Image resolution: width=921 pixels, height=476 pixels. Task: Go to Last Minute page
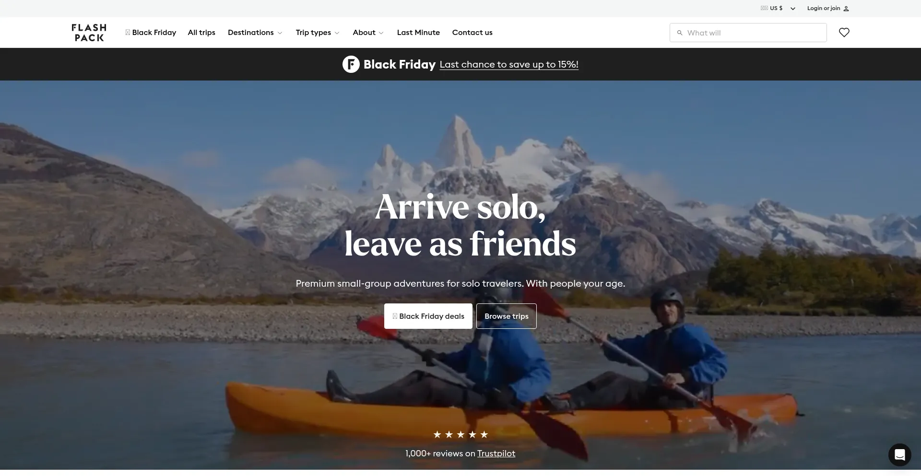(x=418, y=33)
